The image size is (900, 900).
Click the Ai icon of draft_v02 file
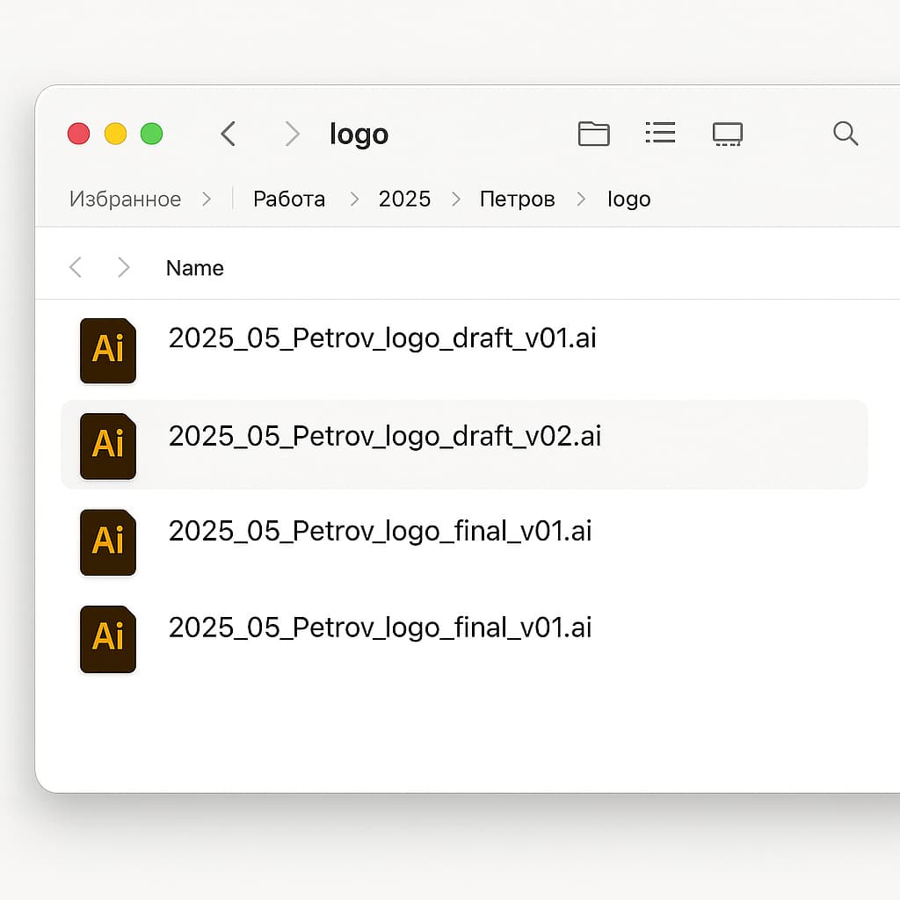click(108, 446)
